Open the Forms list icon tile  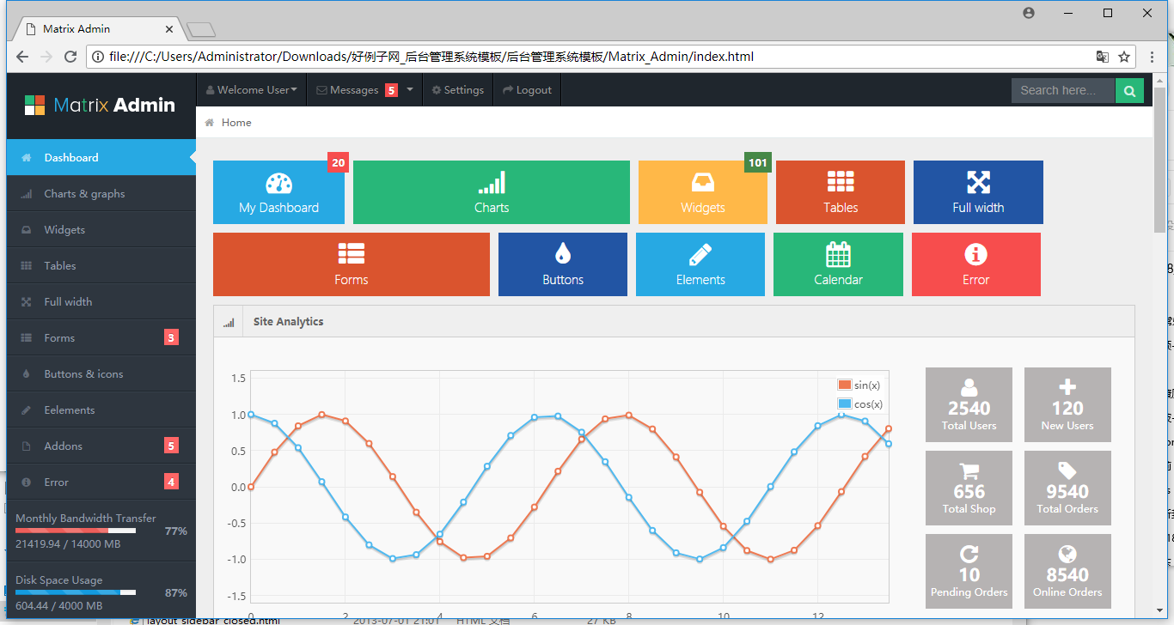(352, 264)
